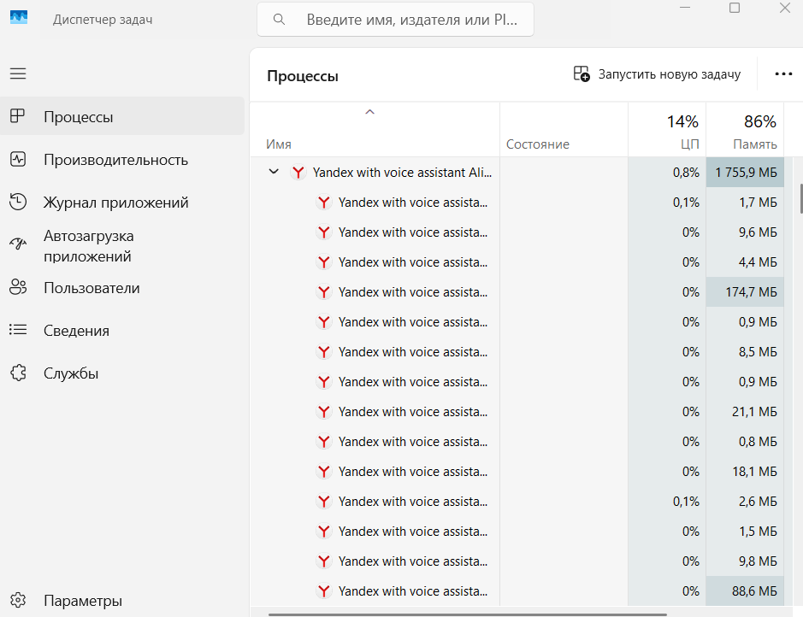Click the Автозагрузка приложений gauge icon
This screenshot has width=803, height=617.
click(x=18, y=244)
